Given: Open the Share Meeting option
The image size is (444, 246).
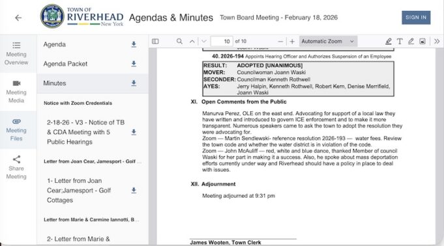Looking at the screenshot, I should point(16,168).
